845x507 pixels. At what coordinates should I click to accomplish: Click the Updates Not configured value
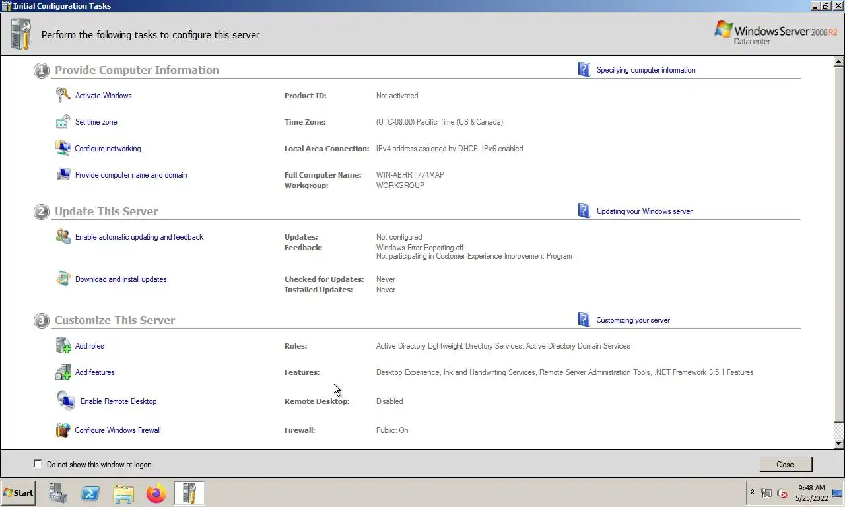399,237
